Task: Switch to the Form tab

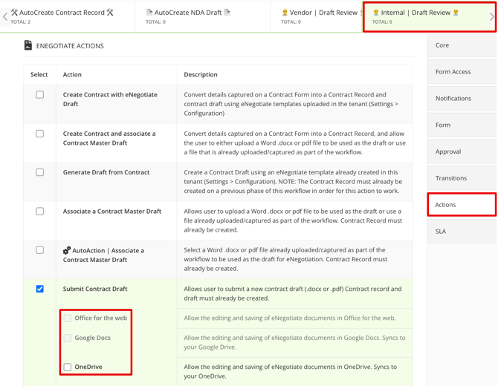Action: point(462,125)
